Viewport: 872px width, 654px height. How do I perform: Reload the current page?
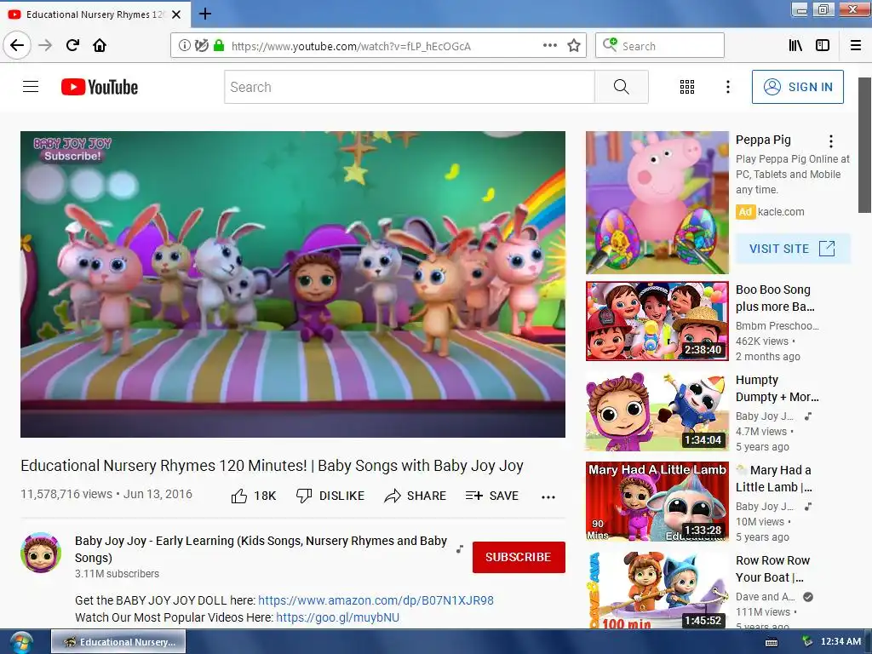click(72, 45)
